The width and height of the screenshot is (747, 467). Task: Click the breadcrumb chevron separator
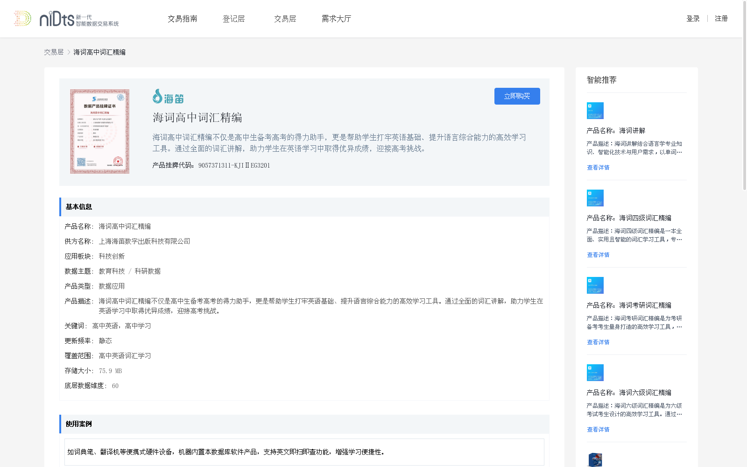pyautogui.click(x=69, y=52)
